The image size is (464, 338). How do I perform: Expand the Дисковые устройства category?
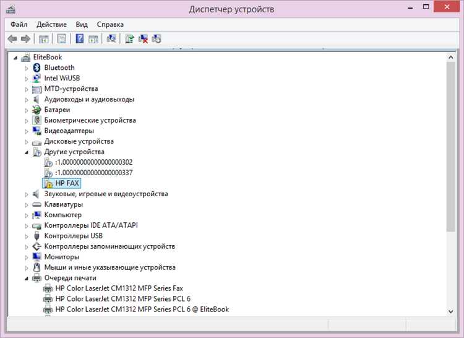(27, 142)
